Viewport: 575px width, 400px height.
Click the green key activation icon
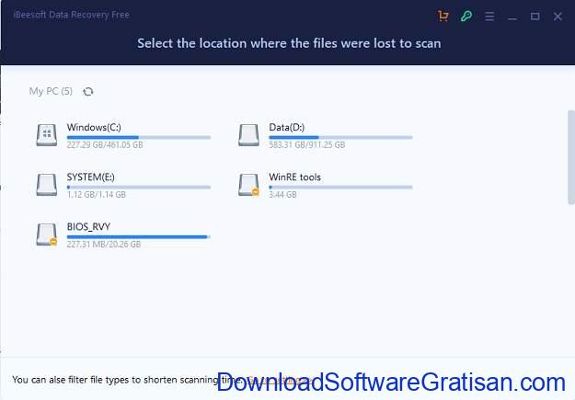coord(466,16)
